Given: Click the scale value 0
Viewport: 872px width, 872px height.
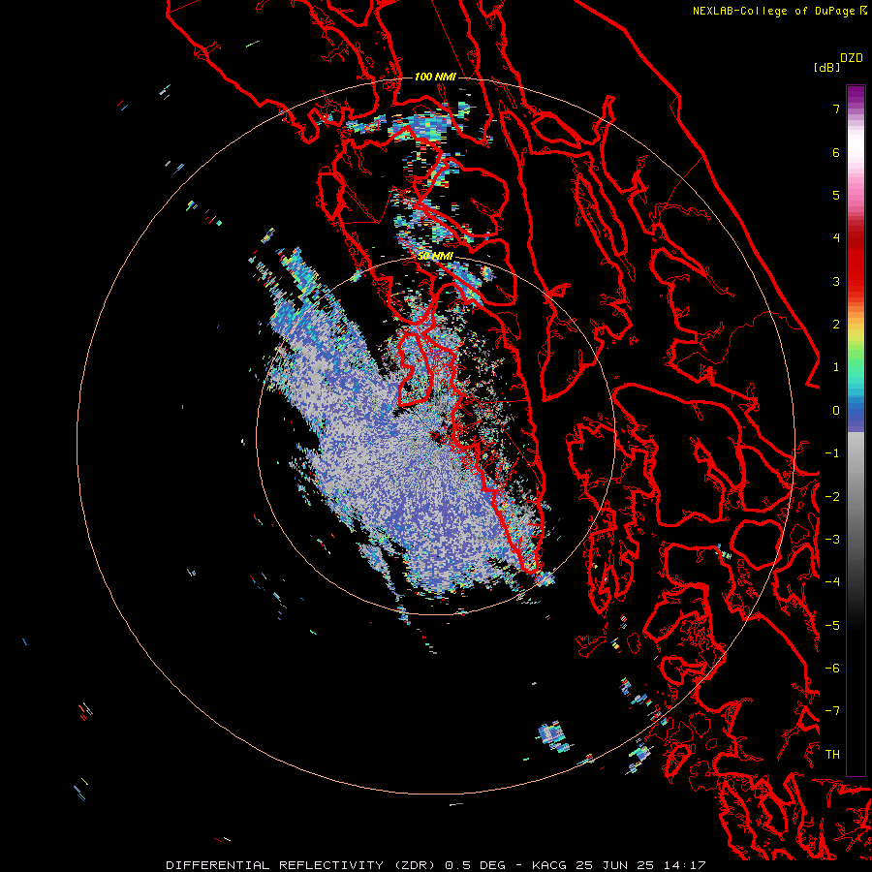Looking at the screenshot, I should [x=836, y=411].
